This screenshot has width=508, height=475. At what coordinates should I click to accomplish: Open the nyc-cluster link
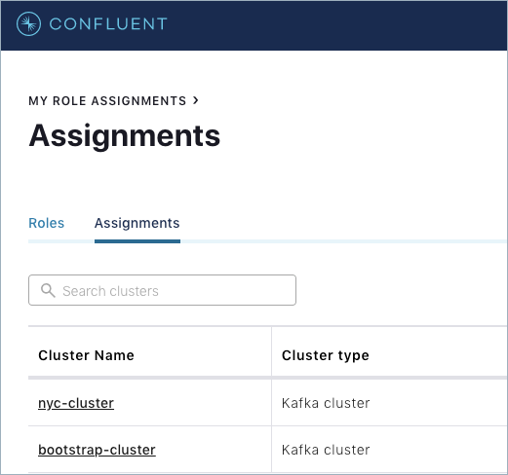pos(76,403)
